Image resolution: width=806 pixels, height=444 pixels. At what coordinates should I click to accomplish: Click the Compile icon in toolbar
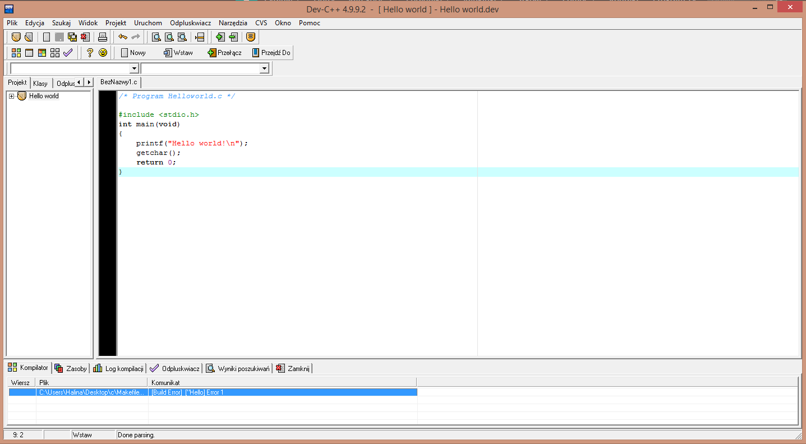pyautogui.click(x=16, y=53)
